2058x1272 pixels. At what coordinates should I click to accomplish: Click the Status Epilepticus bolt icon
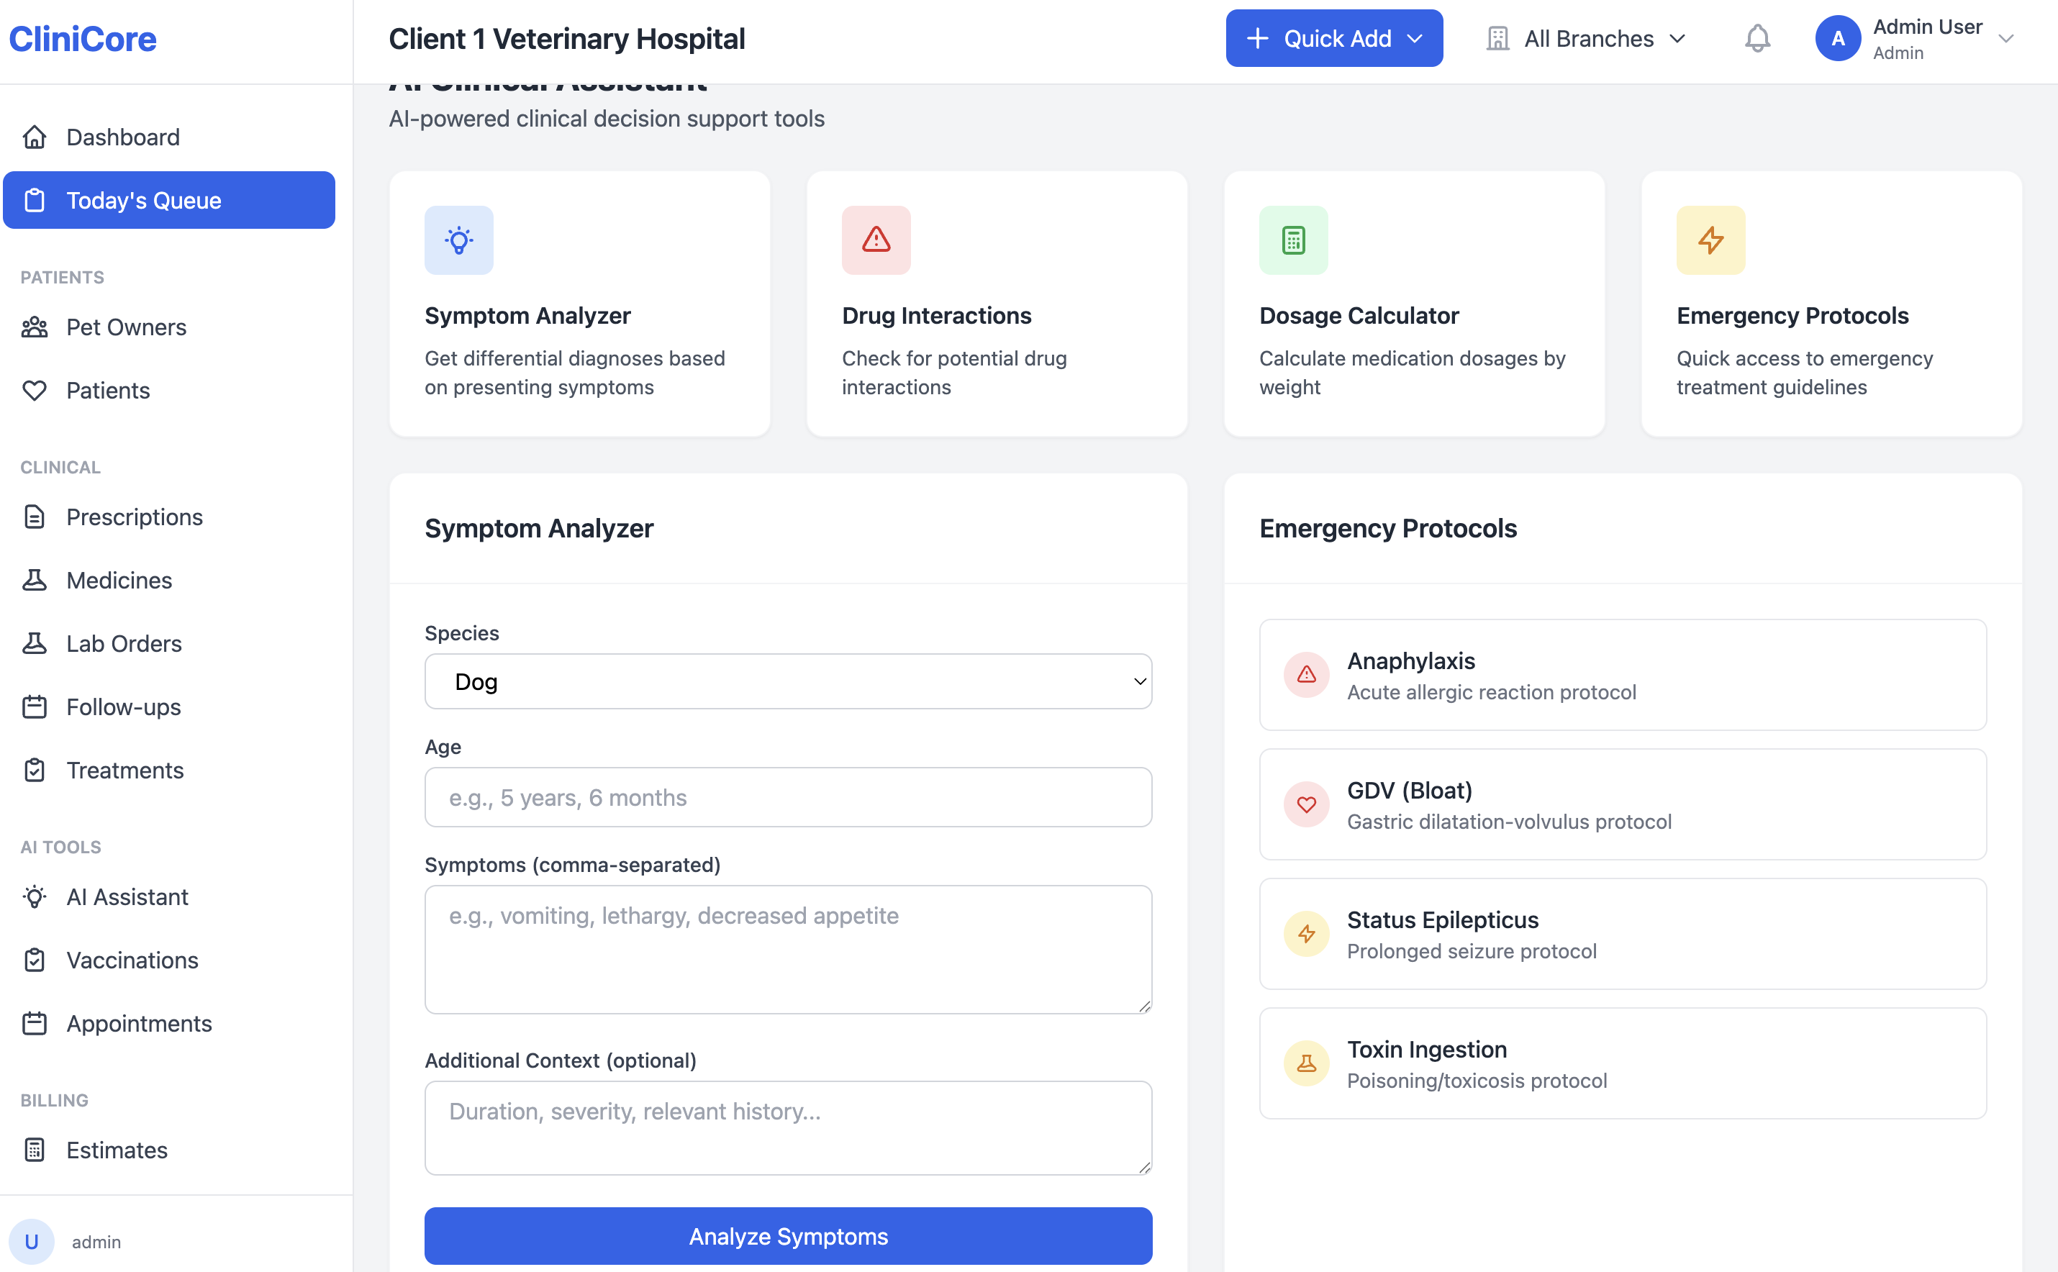click(x=1306, y=934)
